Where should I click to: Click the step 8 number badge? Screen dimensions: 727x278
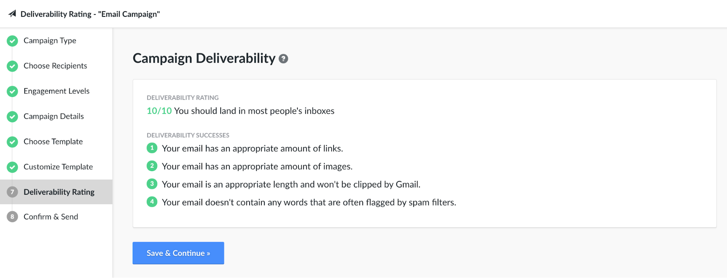pos(12,217)
